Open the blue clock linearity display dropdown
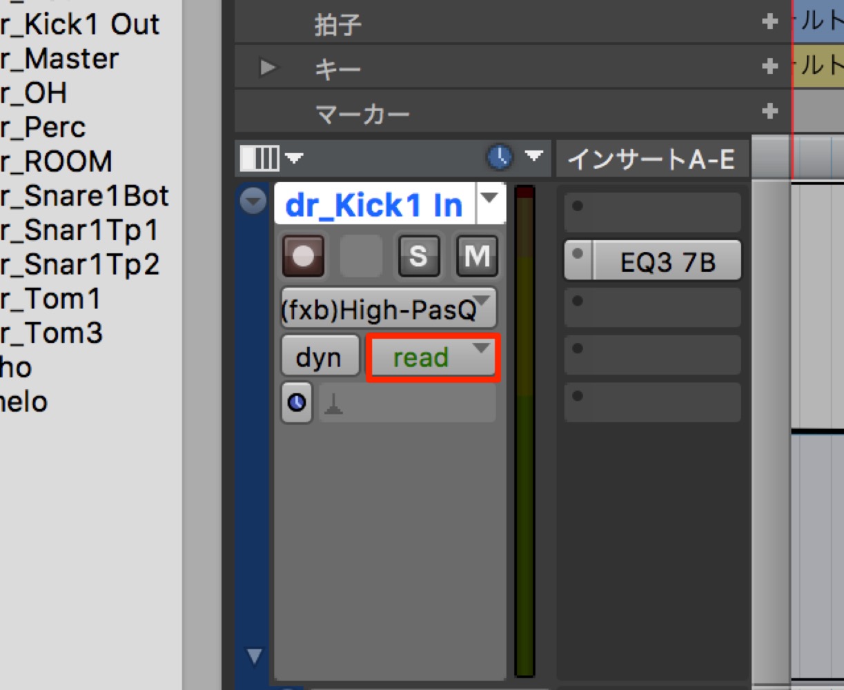Image resolution: width=844 pixels, height=690 pixels. 514,157
